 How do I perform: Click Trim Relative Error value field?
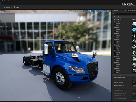click(134, 91)
